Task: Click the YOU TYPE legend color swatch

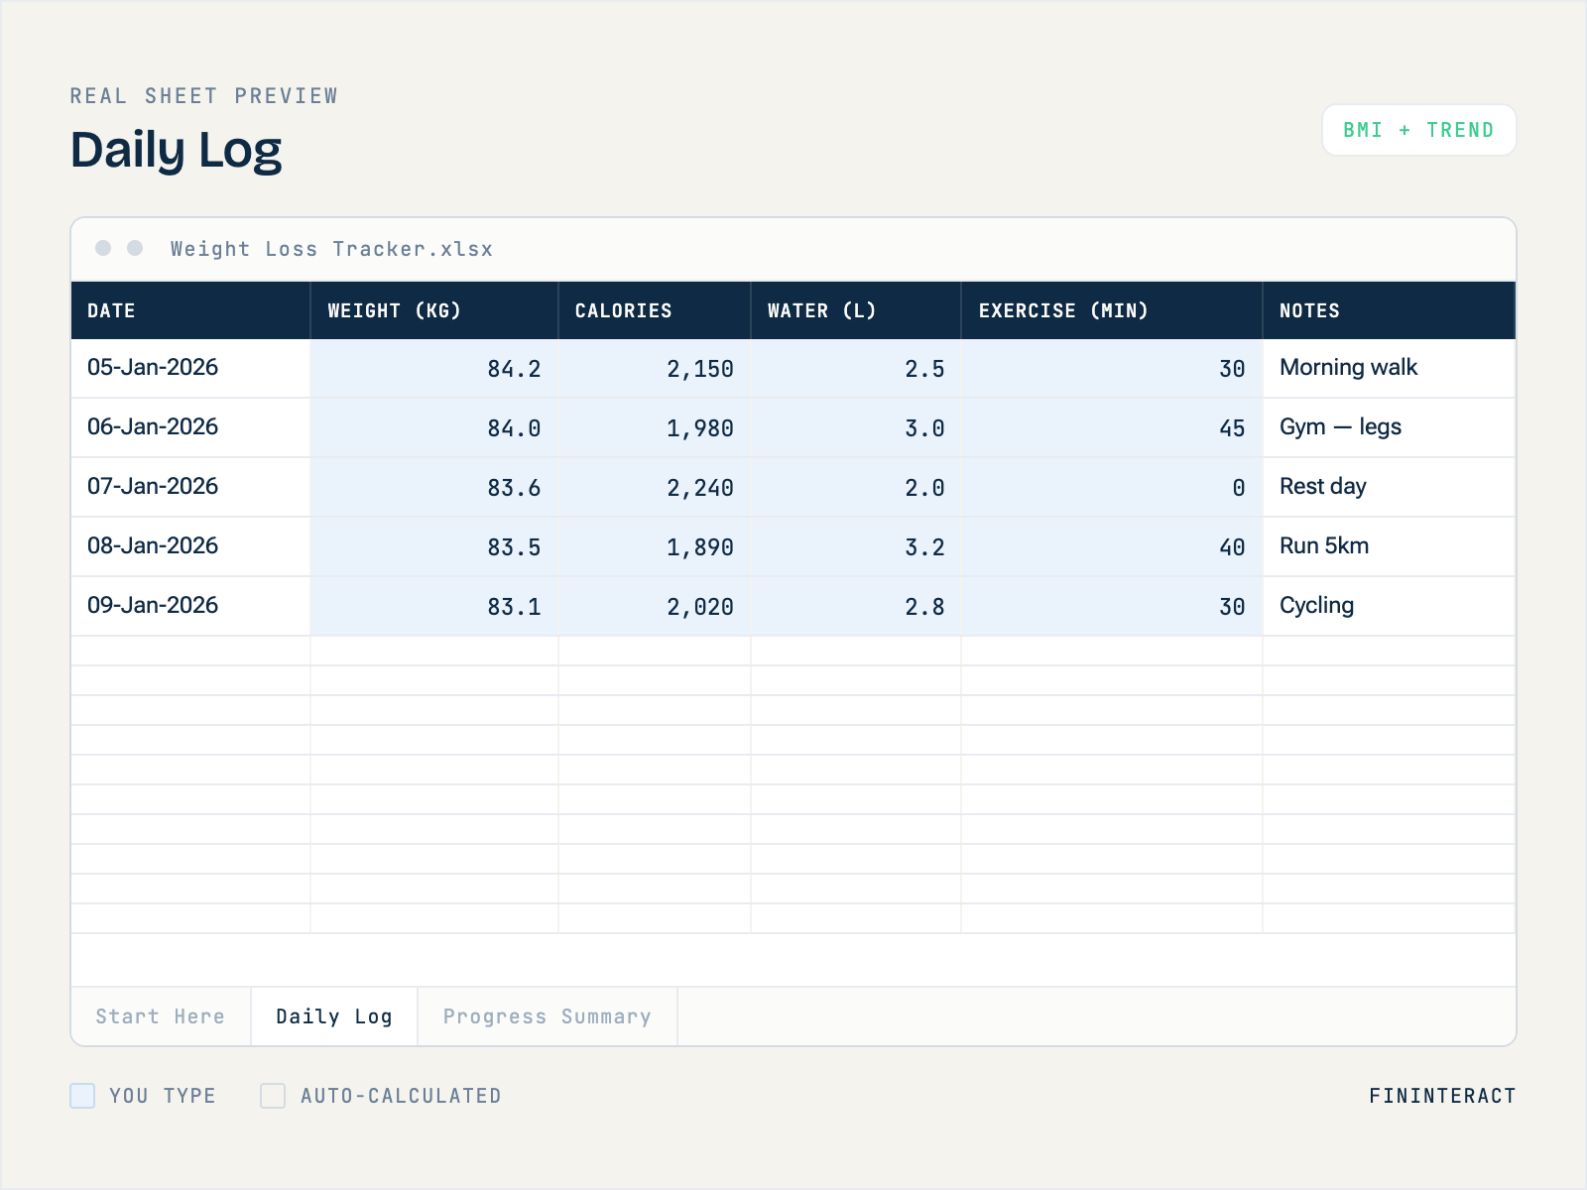Action: pyautogui.click(x=82, y=1096)
